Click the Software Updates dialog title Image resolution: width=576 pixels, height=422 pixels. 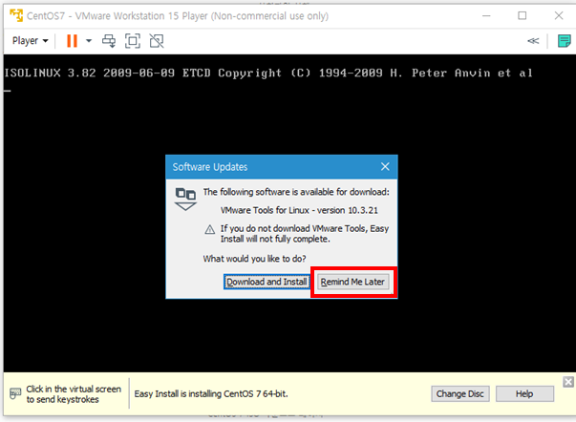[210, 167]
